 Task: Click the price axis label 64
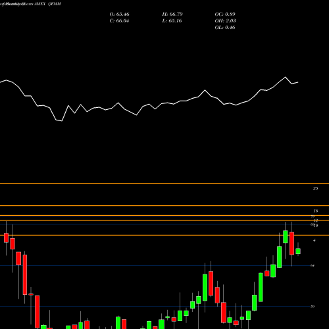tap(313, 266)
